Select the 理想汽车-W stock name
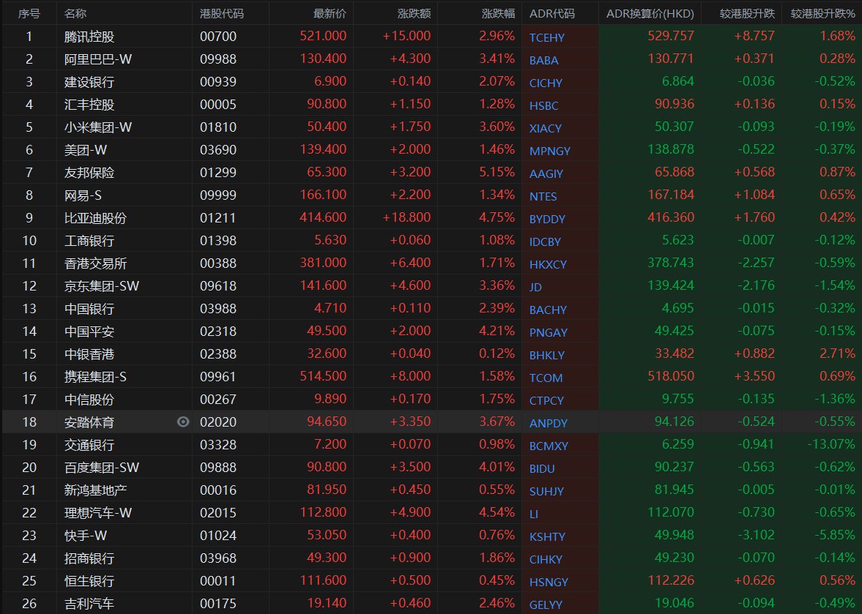The height and width of the screenshot is (614, 862). click(98, 513)
